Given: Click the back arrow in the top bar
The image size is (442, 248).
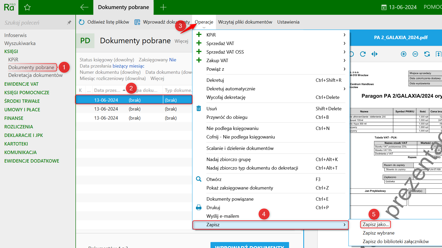Looking at the screenshot, I should pyautogui.click(x=84, y=7).
